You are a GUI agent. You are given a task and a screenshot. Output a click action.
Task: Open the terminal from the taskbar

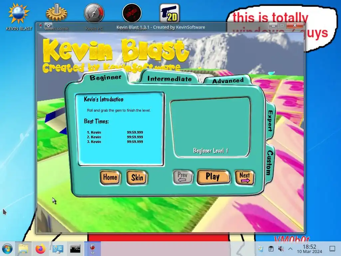(75, 249)
